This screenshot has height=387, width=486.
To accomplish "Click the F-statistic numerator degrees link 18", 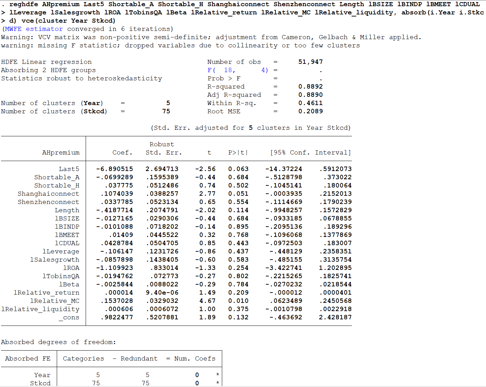I will [228, 70].
